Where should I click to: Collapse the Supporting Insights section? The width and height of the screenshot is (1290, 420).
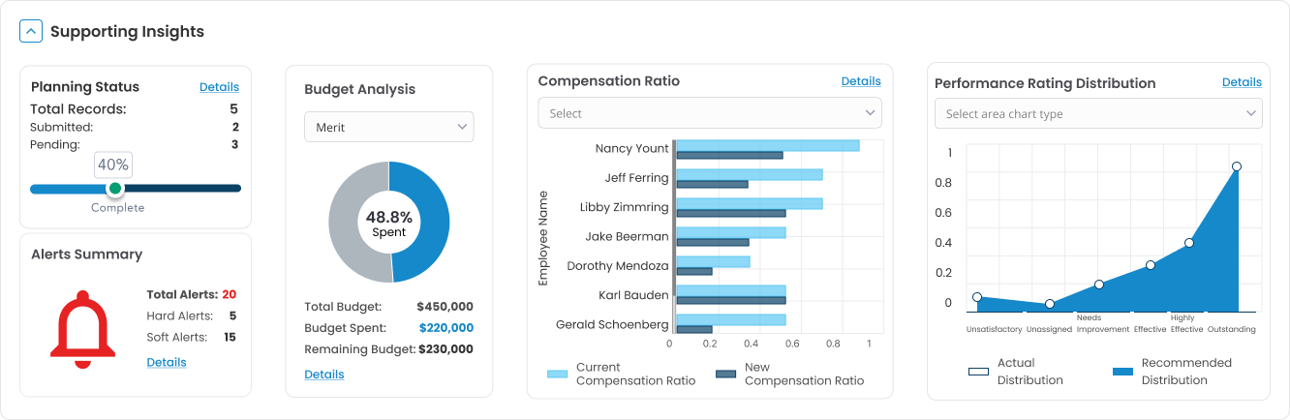(31, 31)
